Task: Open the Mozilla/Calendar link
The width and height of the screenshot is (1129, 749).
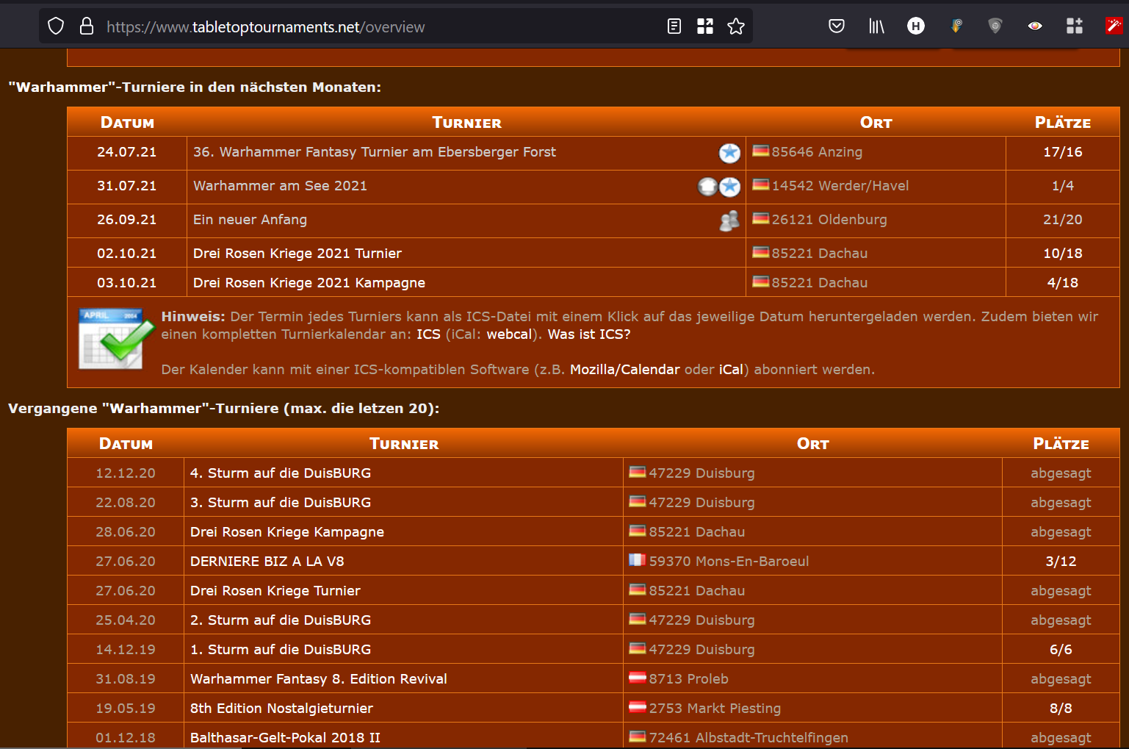Action: click(x=624, y=370)
